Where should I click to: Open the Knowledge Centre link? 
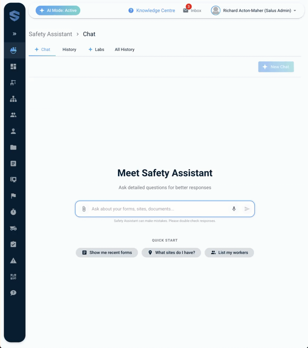pos(152,10)
